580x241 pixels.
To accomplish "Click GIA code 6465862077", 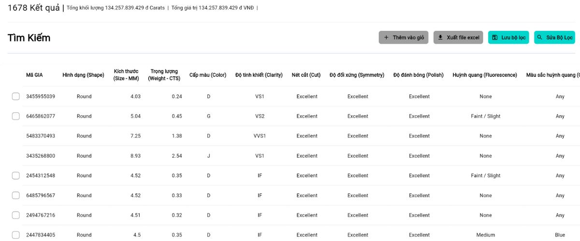I will pyautogui.click(x=41, y=116).
